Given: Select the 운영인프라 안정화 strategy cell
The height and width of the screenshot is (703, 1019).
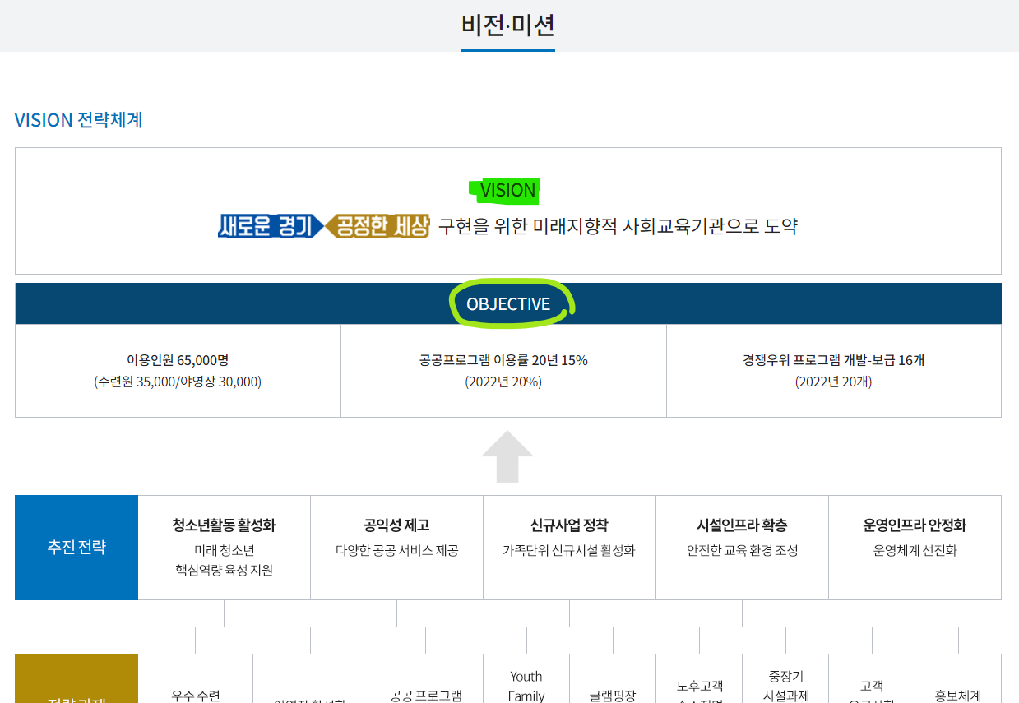Looking at the screenshot, I should [915, 548].
